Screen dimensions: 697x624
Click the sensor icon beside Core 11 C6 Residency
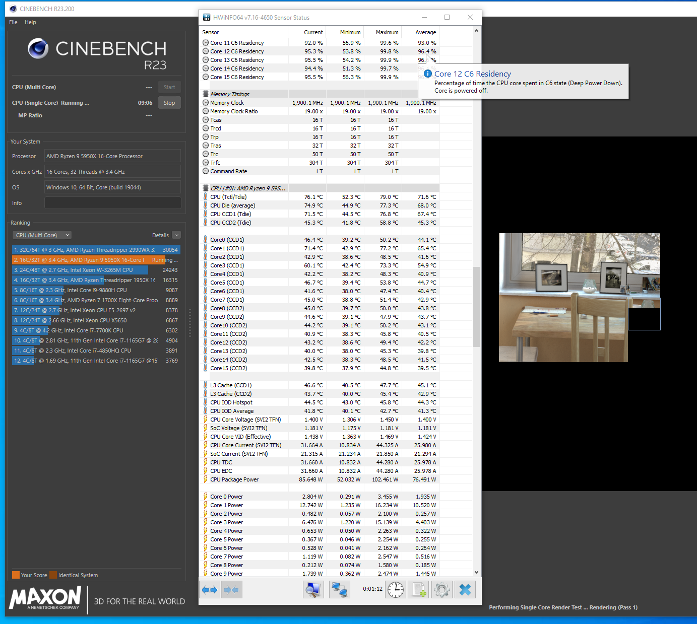coord(206,43)
